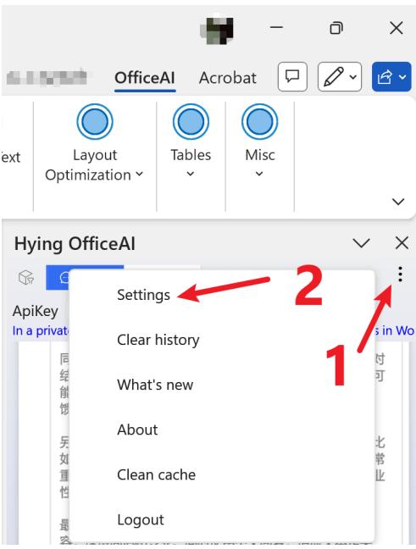Click the Tables ribbon icon

[191, 122]
